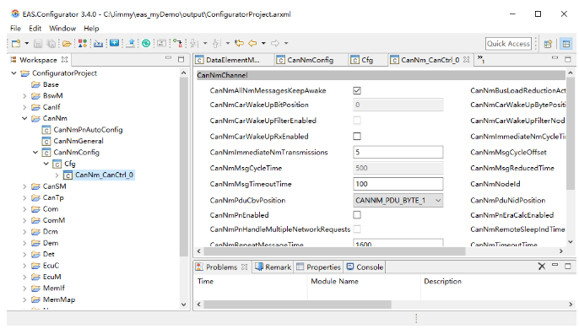Minimize the editor area
Screen dimensions: 579x329
click(555, 58)
